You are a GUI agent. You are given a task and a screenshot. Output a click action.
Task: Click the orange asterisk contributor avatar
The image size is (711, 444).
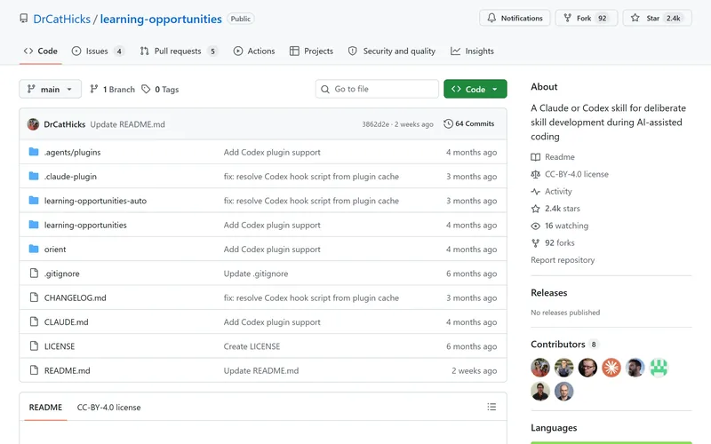point(611,368)
